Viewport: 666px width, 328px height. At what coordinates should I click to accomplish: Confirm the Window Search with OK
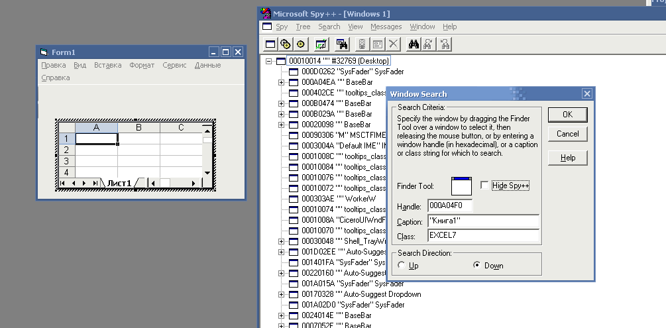pyautogui.click(x=567, y=114)
